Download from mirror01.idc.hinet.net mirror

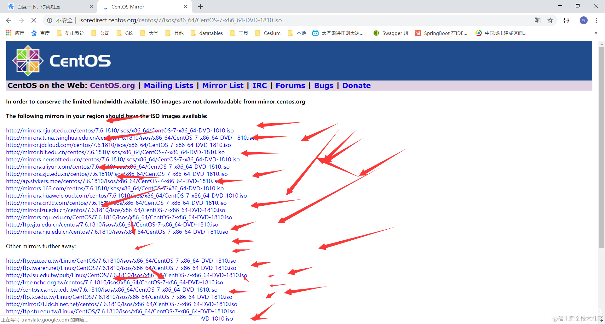tap(122, 304)
